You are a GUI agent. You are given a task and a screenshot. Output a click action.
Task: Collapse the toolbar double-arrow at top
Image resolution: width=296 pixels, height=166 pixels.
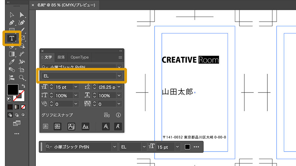[8, 2]
